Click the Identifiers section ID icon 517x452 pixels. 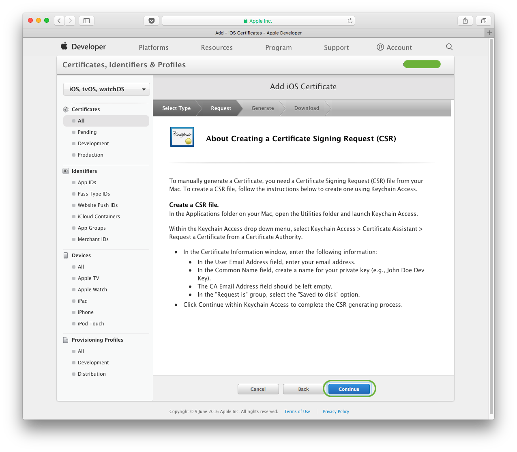pos(66,171)
